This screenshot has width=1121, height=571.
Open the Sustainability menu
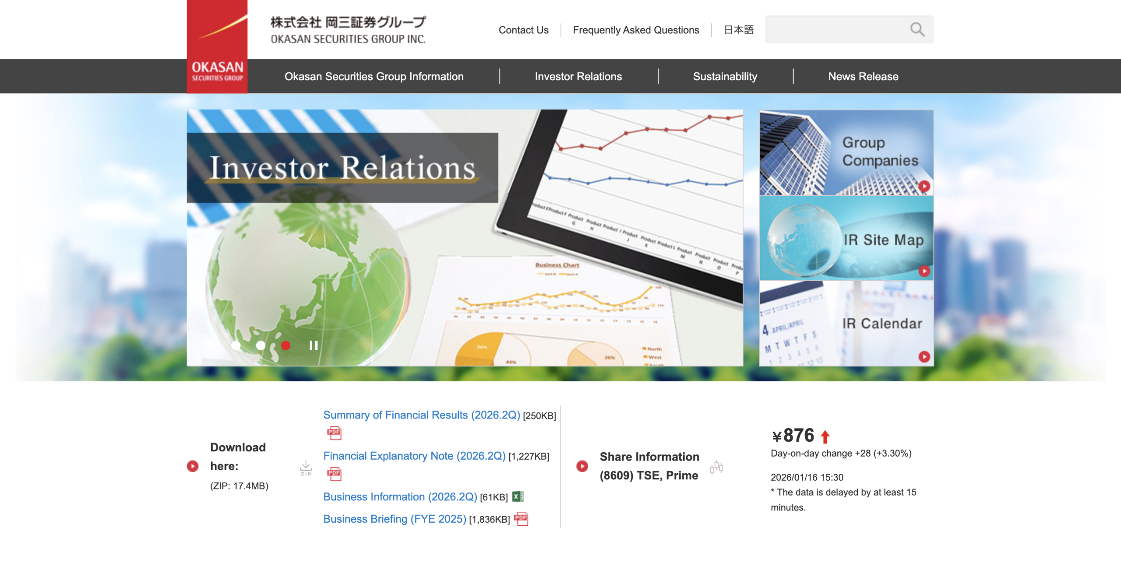[725, 76]
